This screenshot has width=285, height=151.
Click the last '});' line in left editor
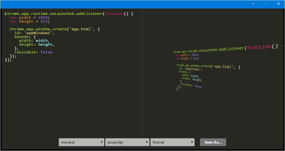pos(8,60)
